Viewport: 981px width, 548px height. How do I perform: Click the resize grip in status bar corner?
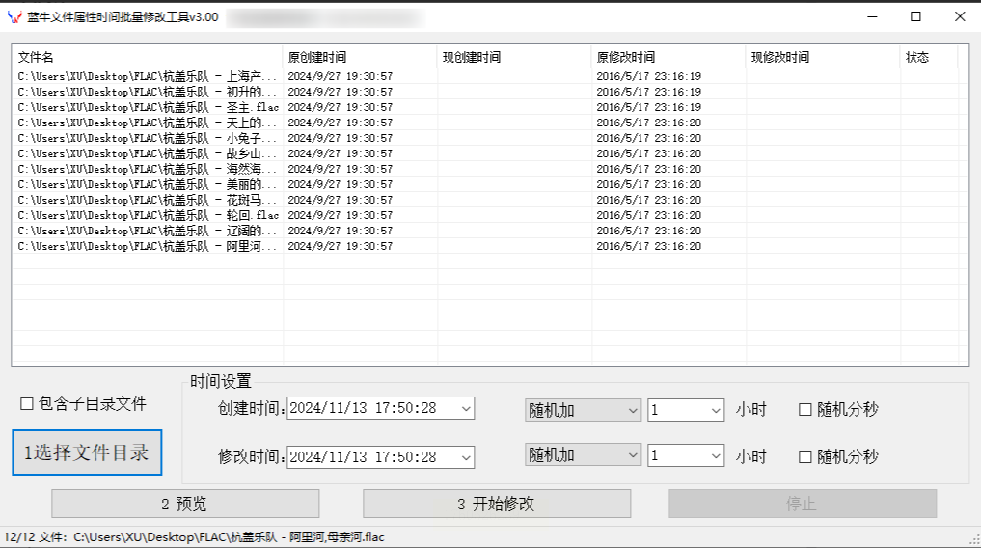[x=975, y=539]
